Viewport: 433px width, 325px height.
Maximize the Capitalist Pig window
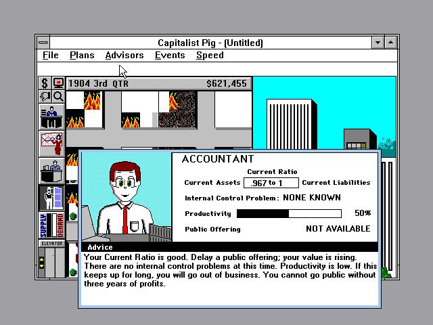(391, 43)
